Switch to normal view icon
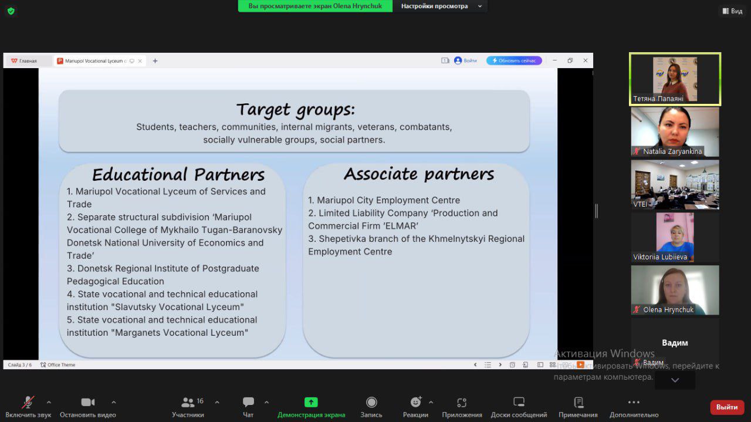This screenshot has height=422, width=751. (x=540, y=364)
